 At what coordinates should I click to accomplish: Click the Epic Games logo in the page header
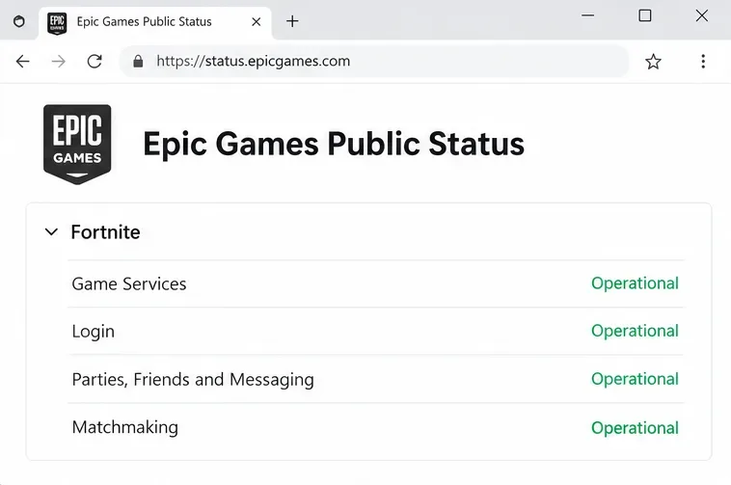(x=77, y=144)
